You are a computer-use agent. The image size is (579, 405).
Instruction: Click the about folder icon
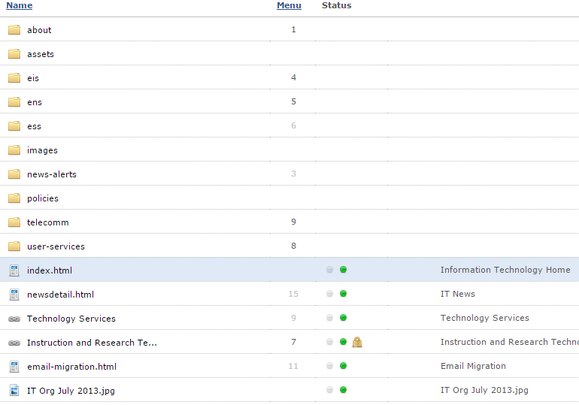tap(14, 30)
